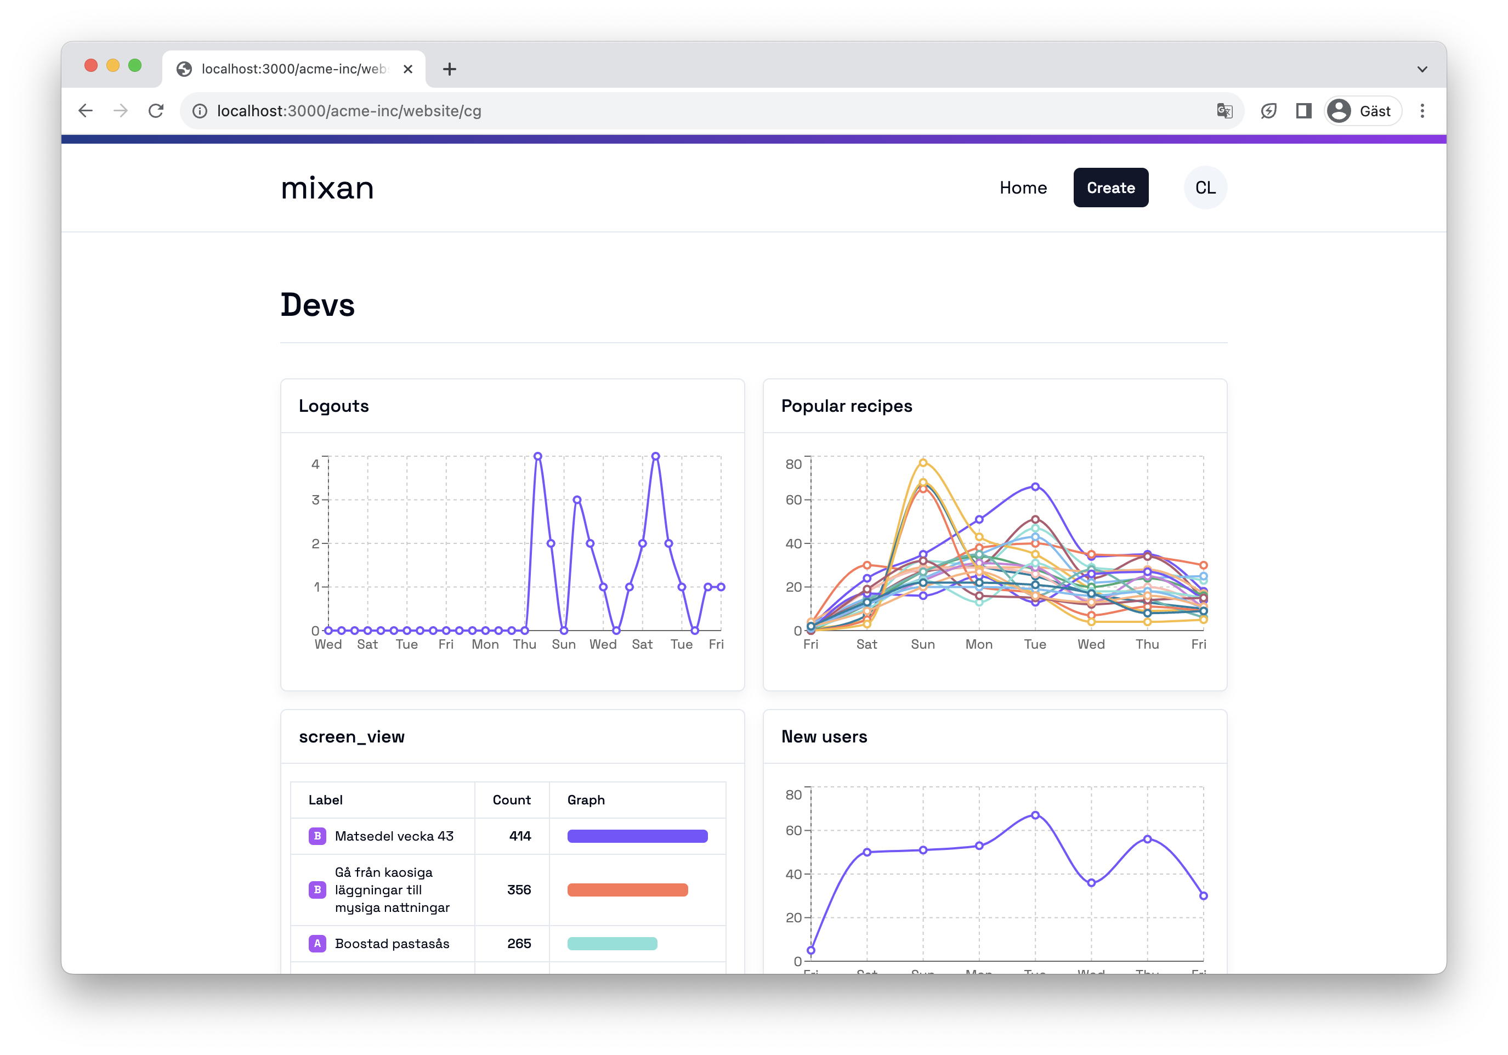
Task: Toggle the browser side panel icon
Action: point(1304,111)
